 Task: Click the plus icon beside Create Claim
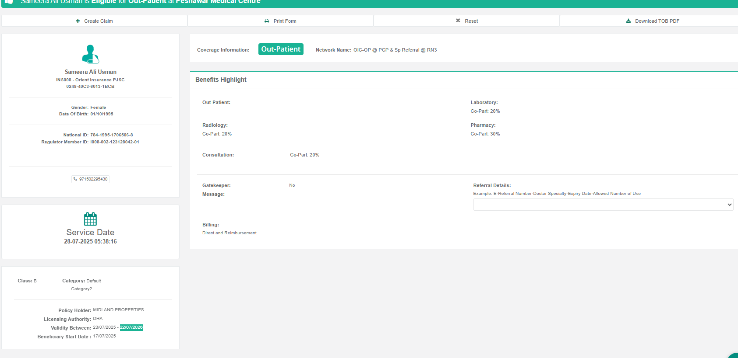78,21
